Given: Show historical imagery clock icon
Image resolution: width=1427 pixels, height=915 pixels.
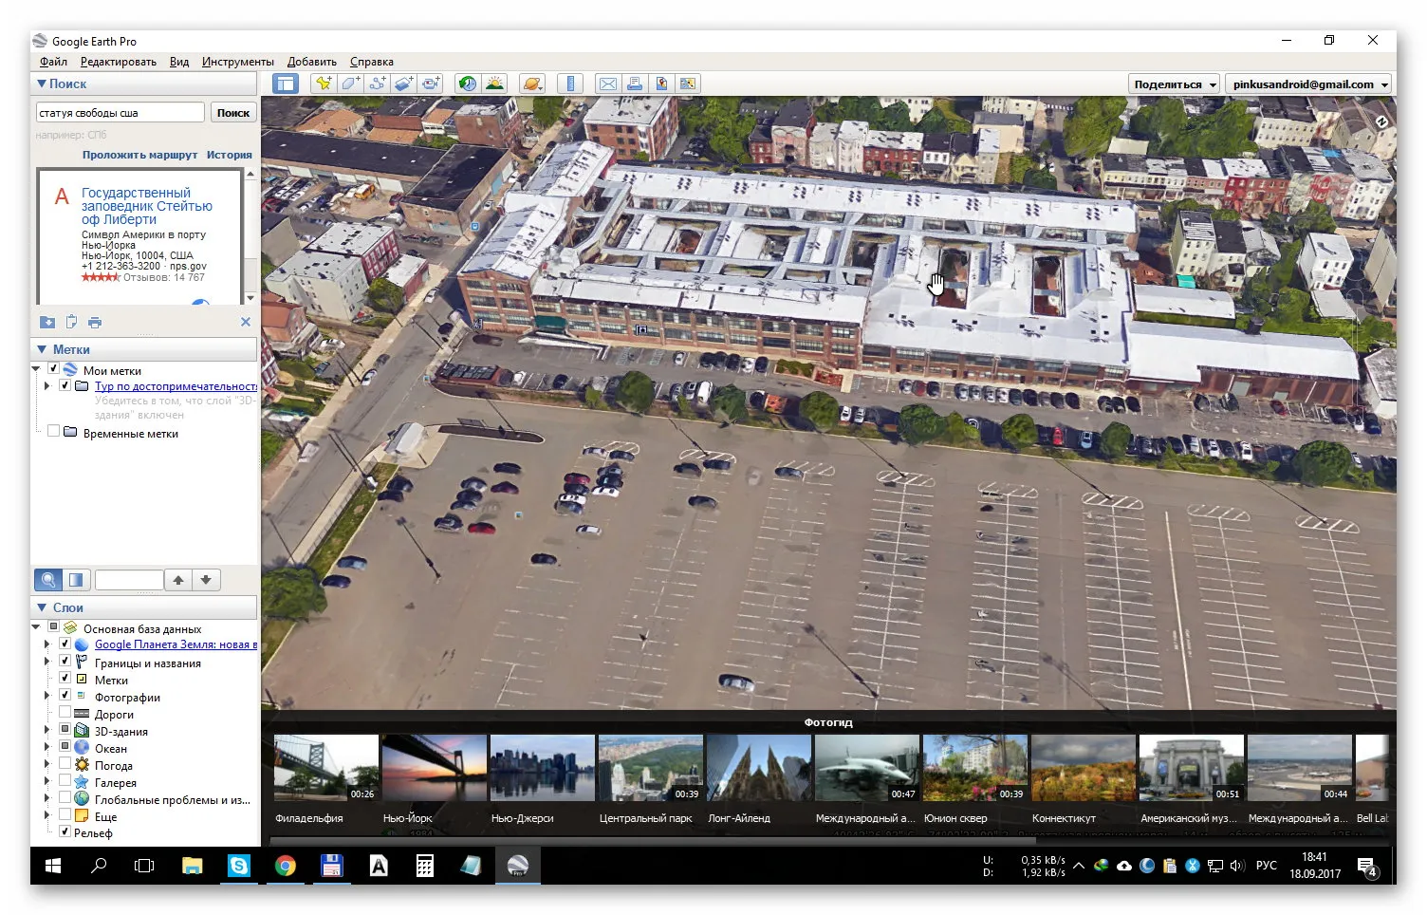Looking at the screenshot, I should coord(467,84).
